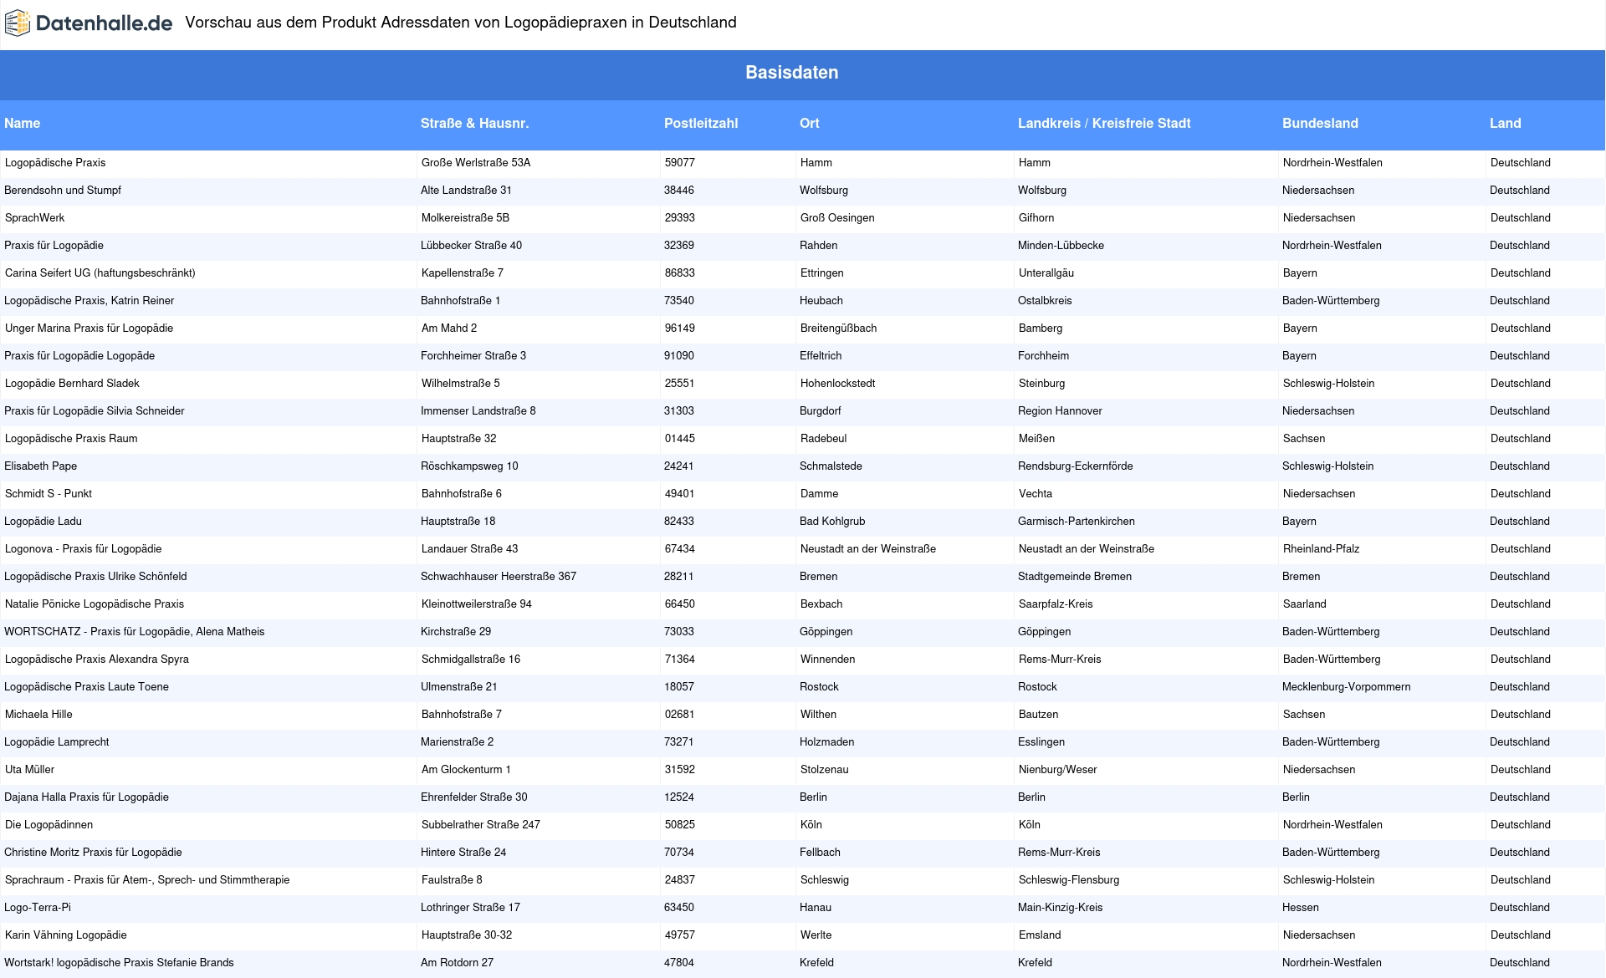Image resolution: width=1606 pixels, height=978 pixels.
Task: Click the Datenhalle.de brand name text
Action: coord(104,23)
